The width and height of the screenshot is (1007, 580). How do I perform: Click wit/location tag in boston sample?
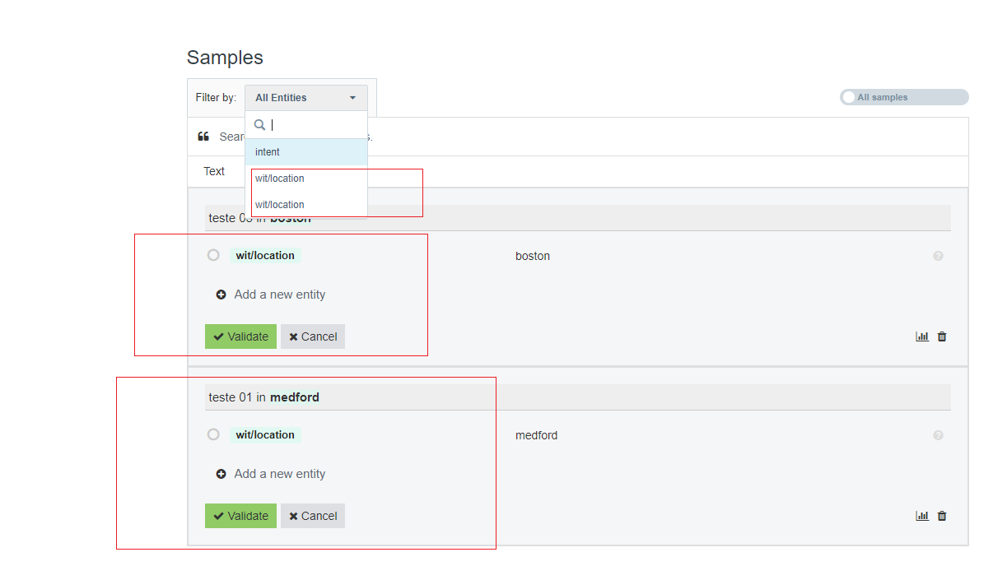265,256
